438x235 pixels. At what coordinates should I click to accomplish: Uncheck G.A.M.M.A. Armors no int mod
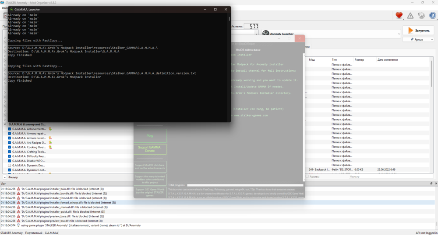point(10,138)
